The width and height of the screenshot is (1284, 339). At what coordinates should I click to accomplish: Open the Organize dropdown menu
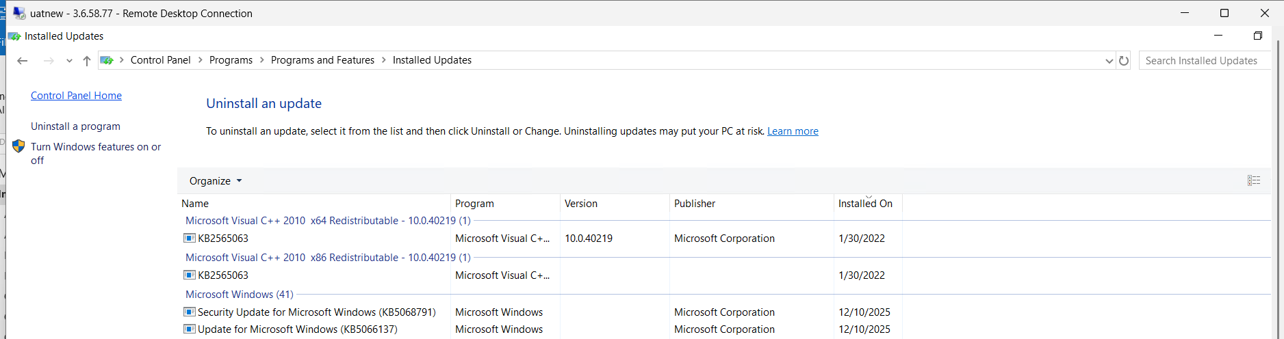216,181
